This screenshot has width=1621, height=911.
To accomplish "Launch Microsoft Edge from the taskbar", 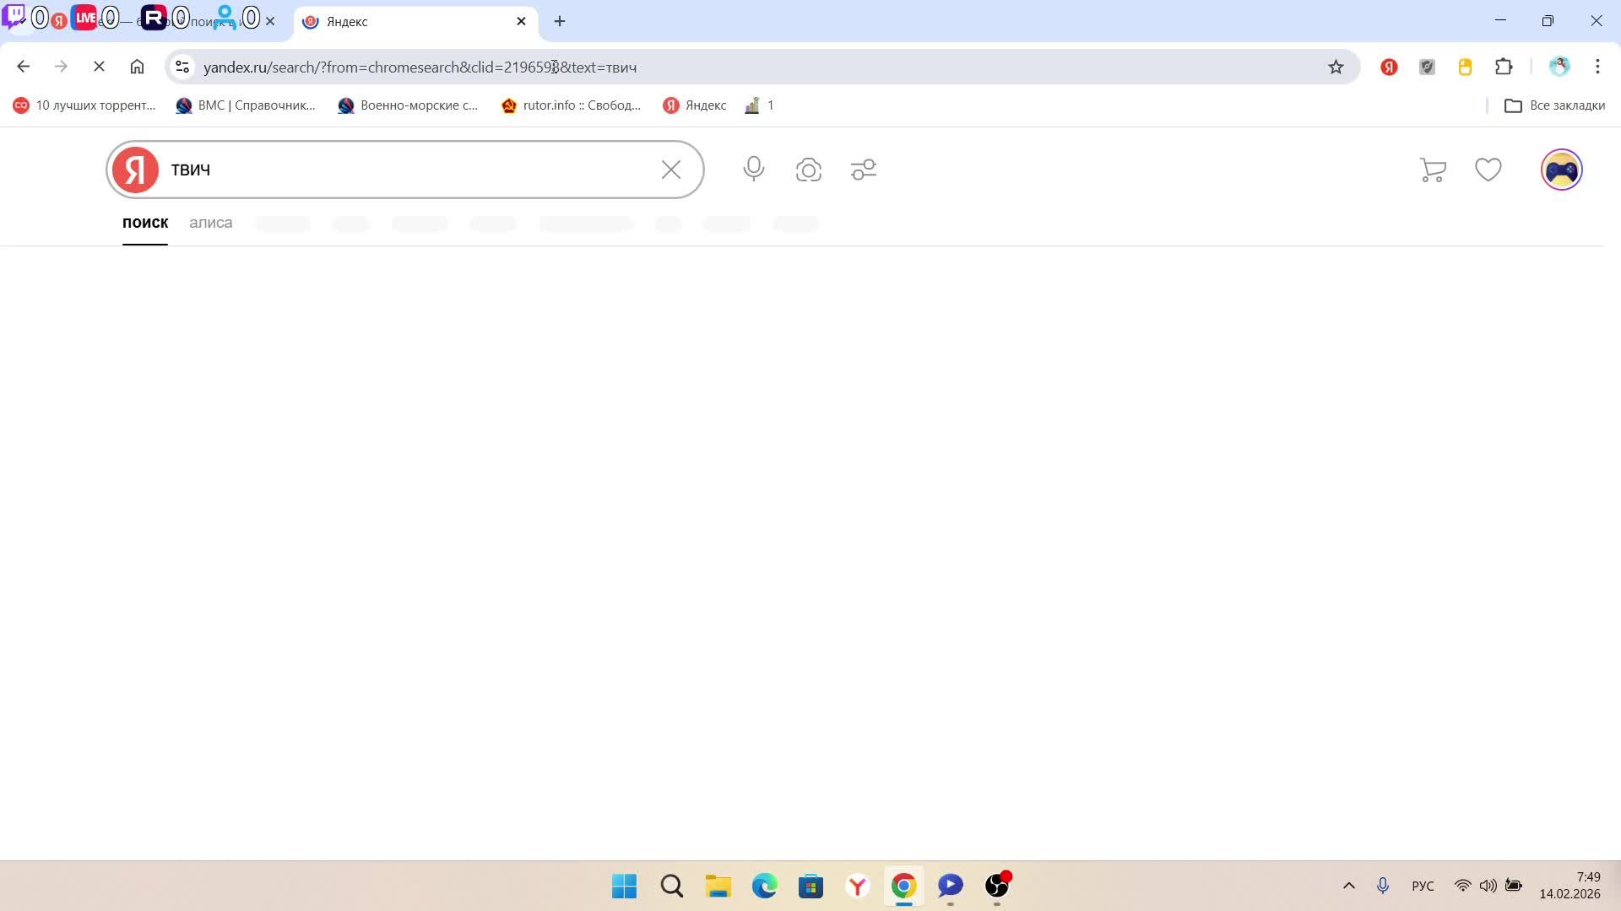I will point(764,886).
